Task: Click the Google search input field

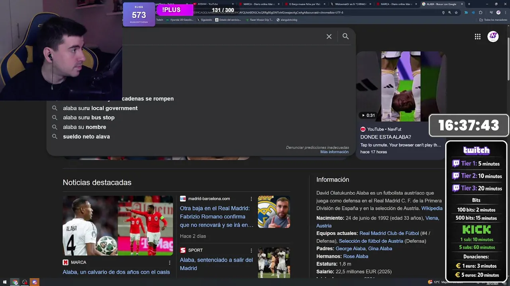Action: [223, 37]
